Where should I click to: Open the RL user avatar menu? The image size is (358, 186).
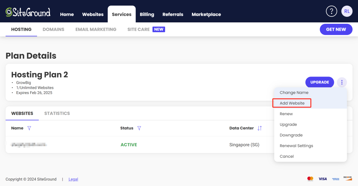pos(347,11)
